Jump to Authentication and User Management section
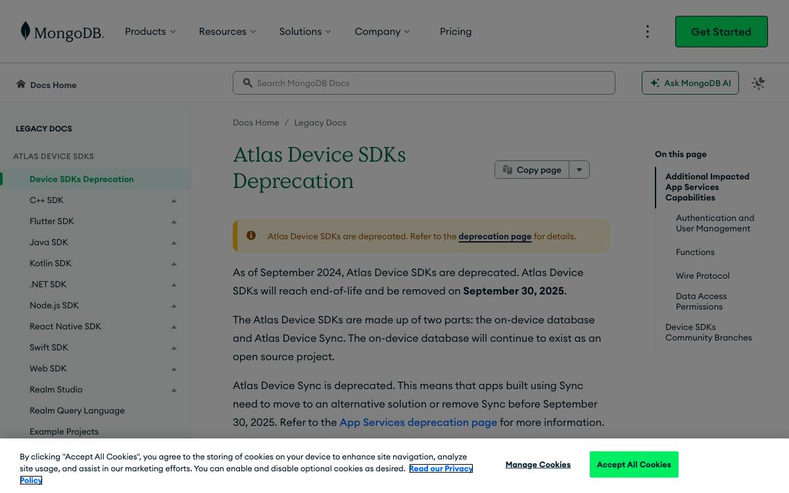Viewport: 789px width, 493px height. click(x=715, y=223)
